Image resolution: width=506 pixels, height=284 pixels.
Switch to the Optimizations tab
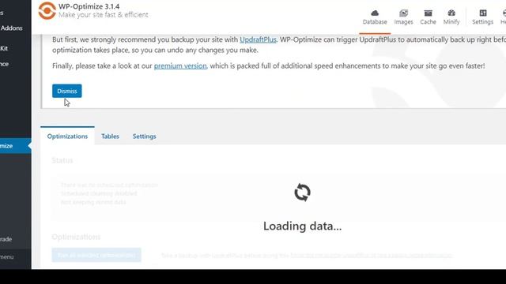pos(67,136)
